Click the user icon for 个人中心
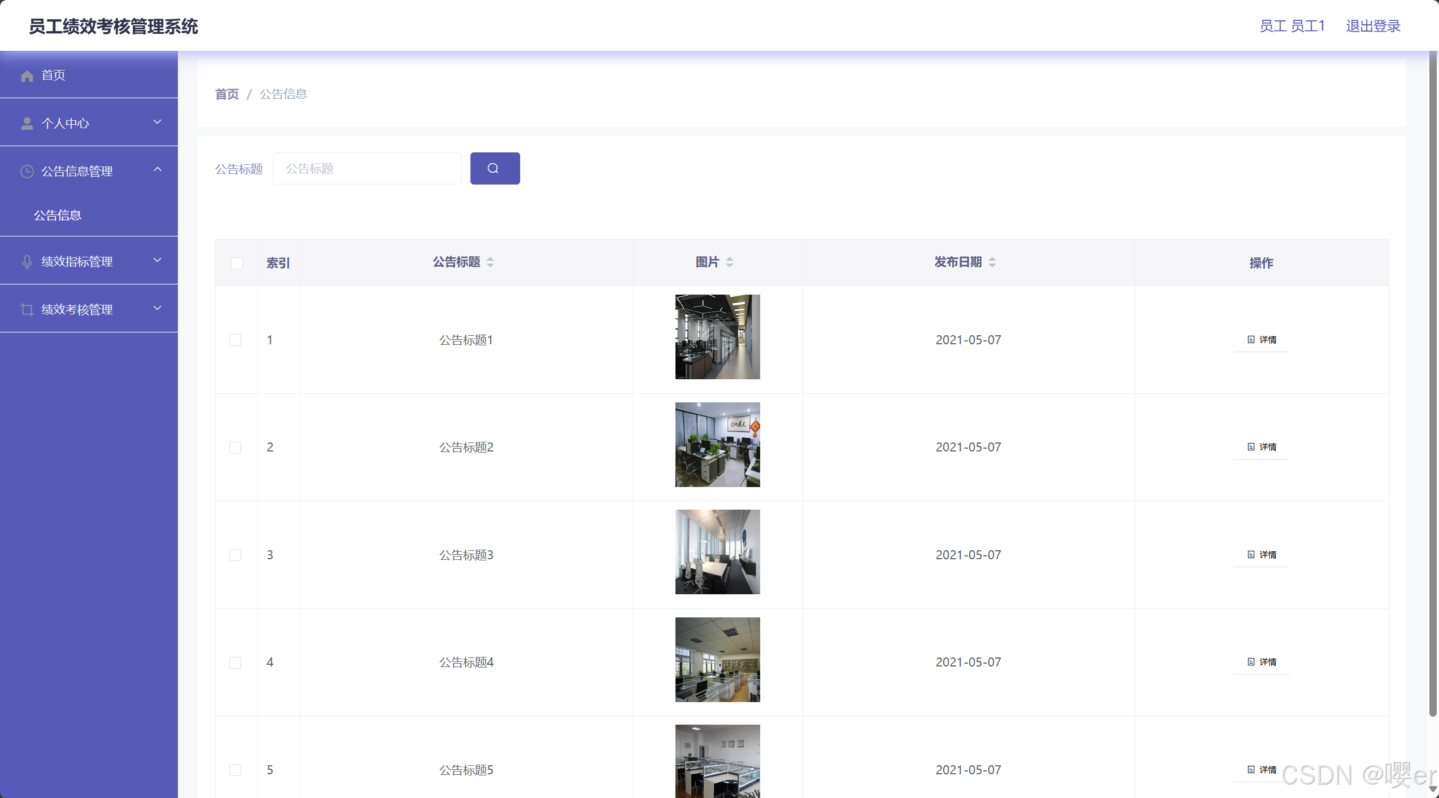The height and width of the screenshot is (798, 1439). (x=27, y=124)
